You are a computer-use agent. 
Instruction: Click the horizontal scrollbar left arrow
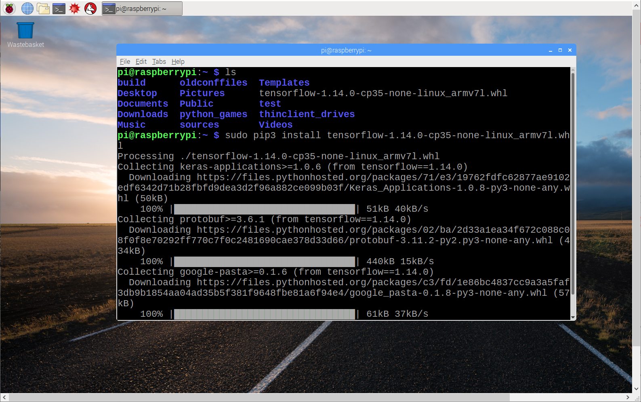point(4,398)
